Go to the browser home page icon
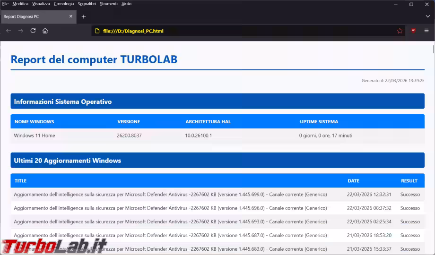This screenshot has width=435, height=255. (x=45, y=31)
